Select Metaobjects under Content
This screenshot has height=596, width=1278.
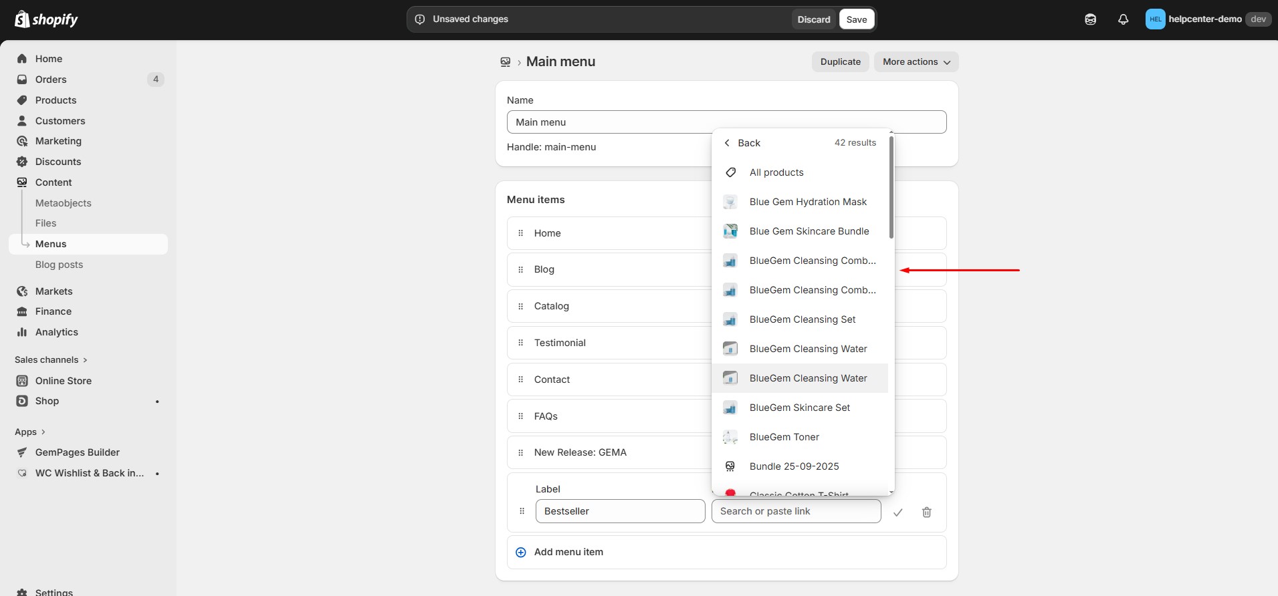tap(64, 203)
